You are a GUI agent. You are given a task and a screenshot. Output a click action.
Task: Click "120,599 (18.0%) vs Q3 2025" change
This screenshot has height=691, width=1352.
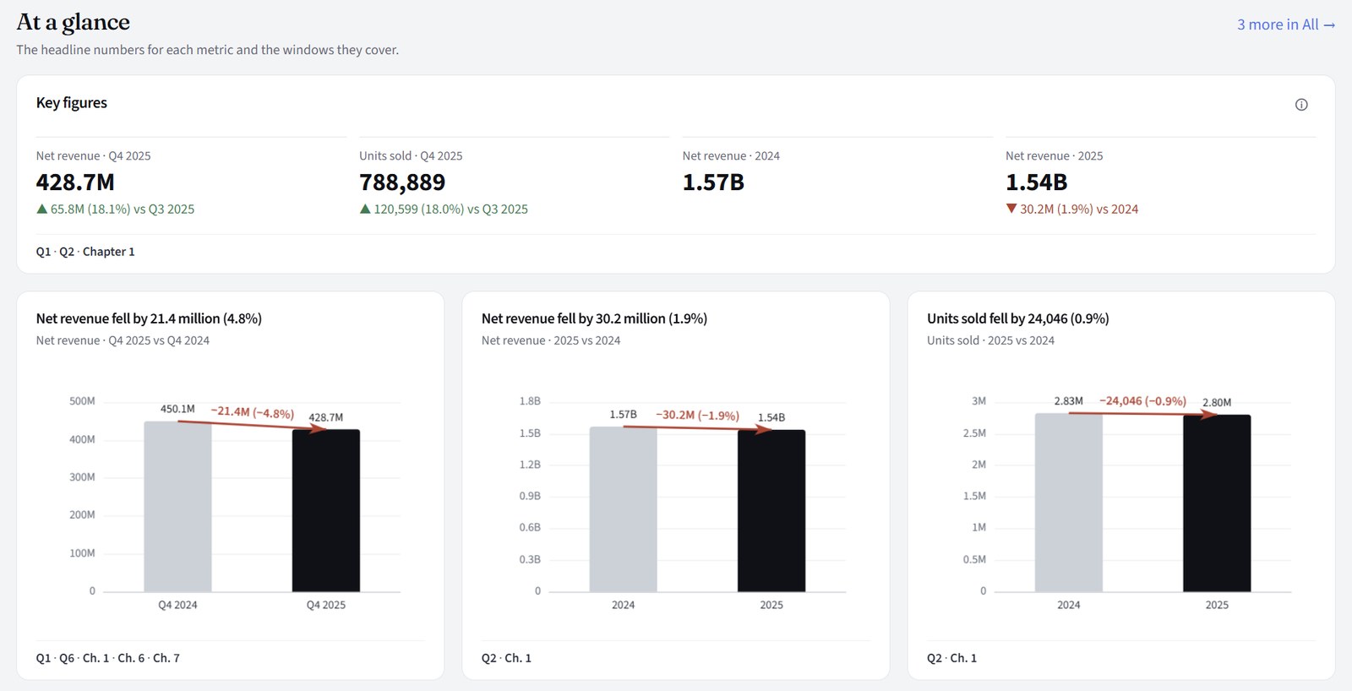(x=444, y=209)
